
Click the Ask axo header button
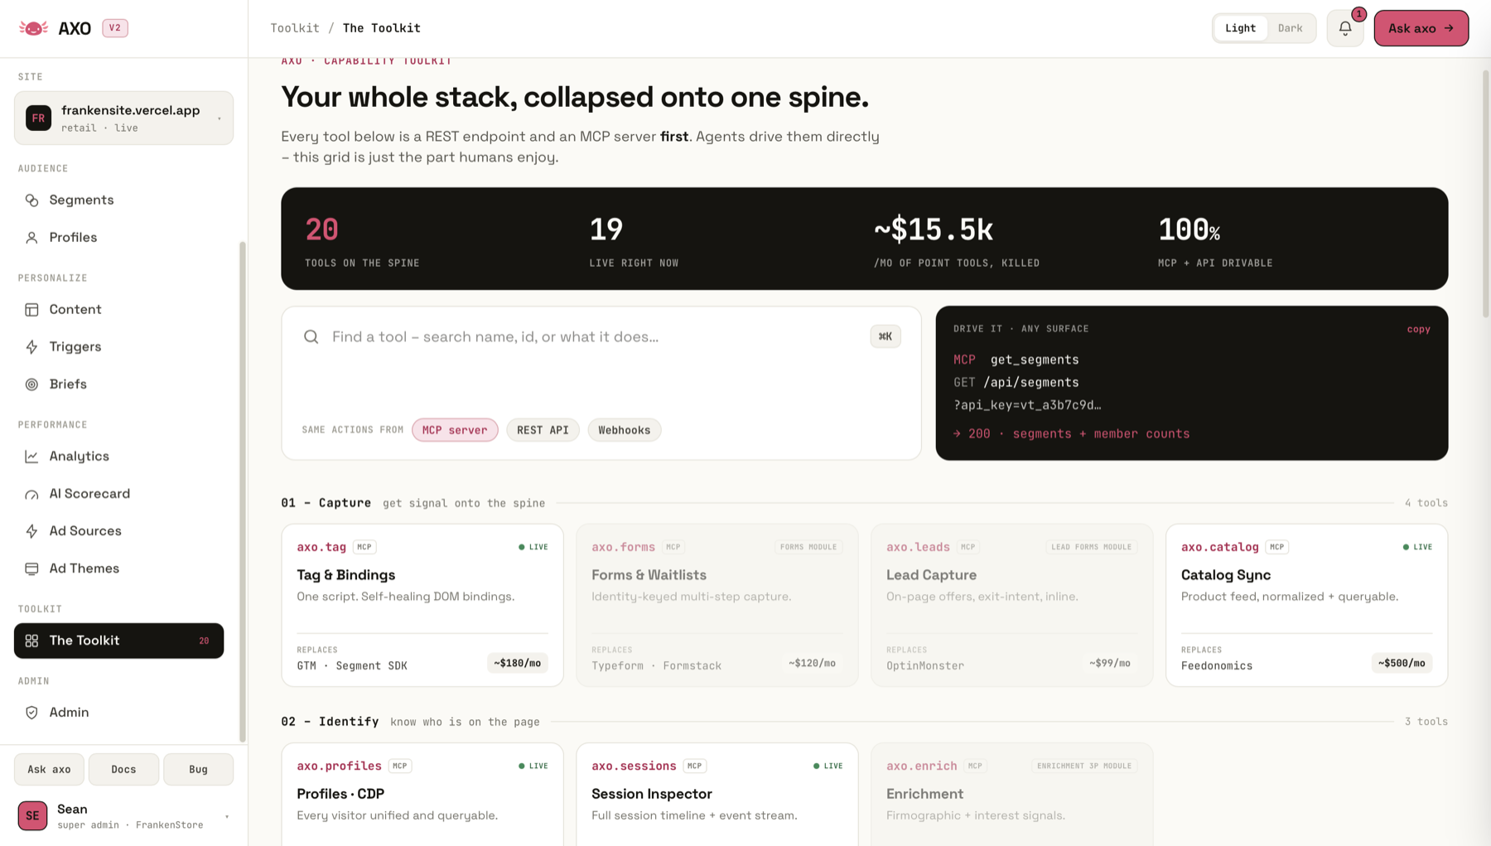1421,28
